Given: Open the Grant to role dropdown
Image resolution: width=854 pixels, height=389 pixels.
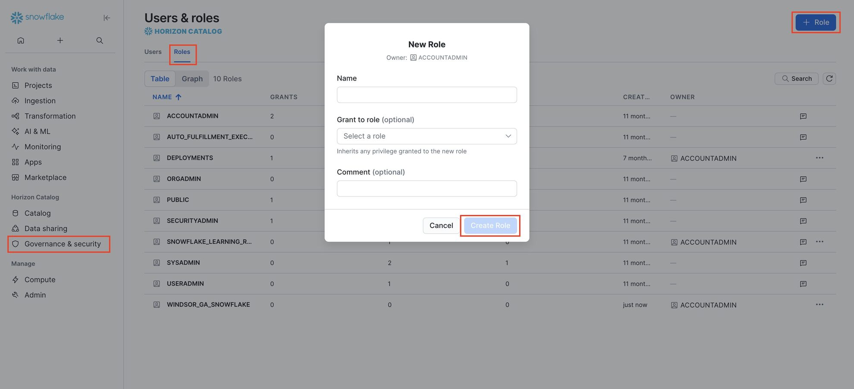Looking at the screenshot, I should click(427, 136).
